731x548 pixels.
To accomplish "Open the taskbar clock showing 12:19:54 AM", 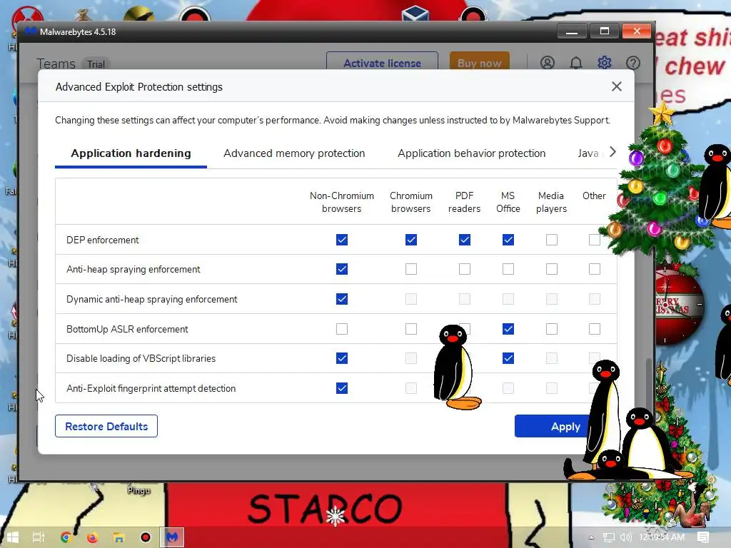I will (x=662, y=537).
